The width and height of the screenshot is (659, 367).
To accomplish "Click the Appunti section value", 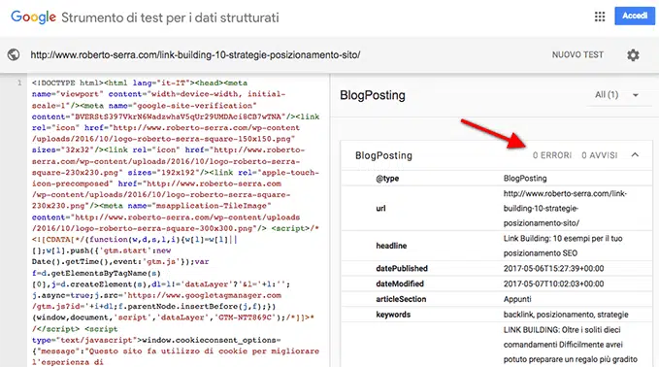I will point(517,299).
